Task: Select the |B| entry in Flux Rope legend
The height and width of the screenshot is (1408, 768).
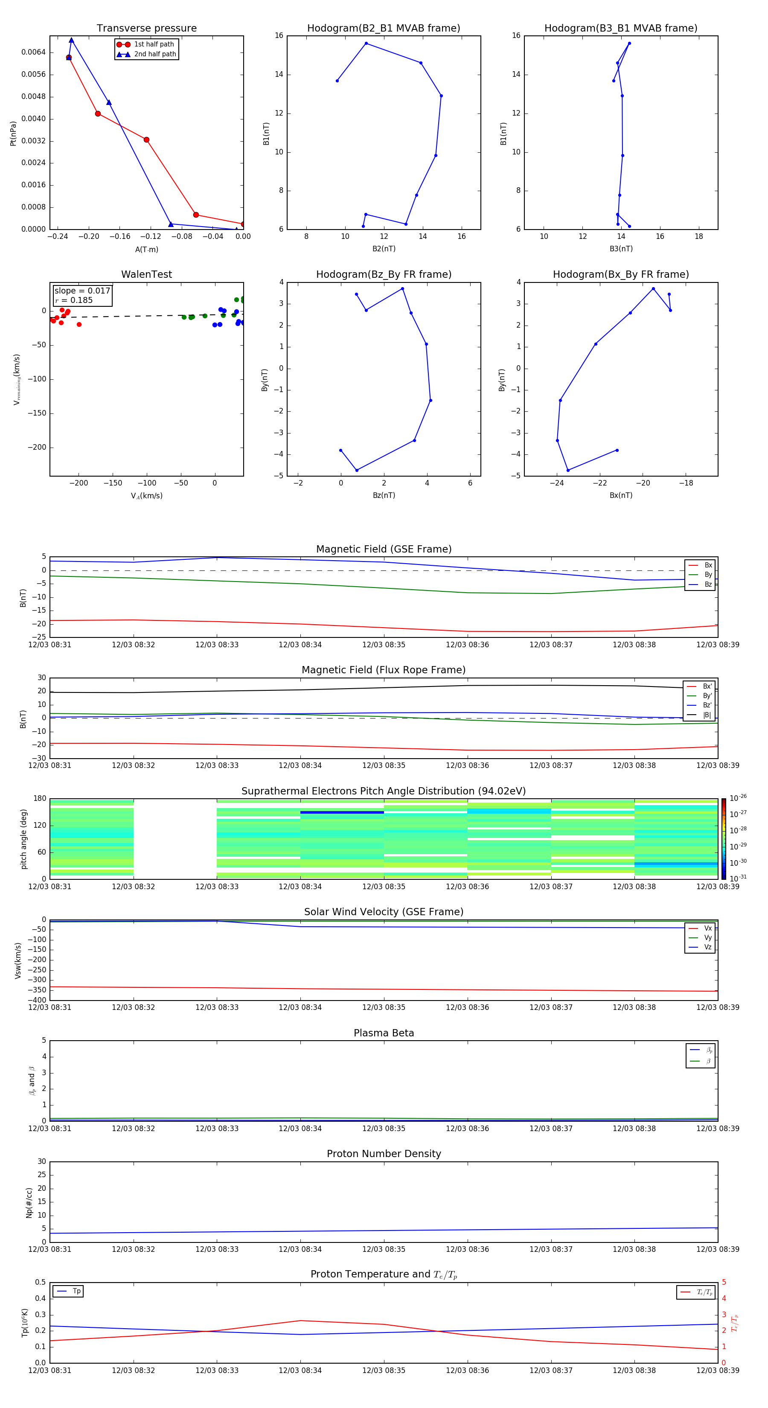Action: point(699,715)
